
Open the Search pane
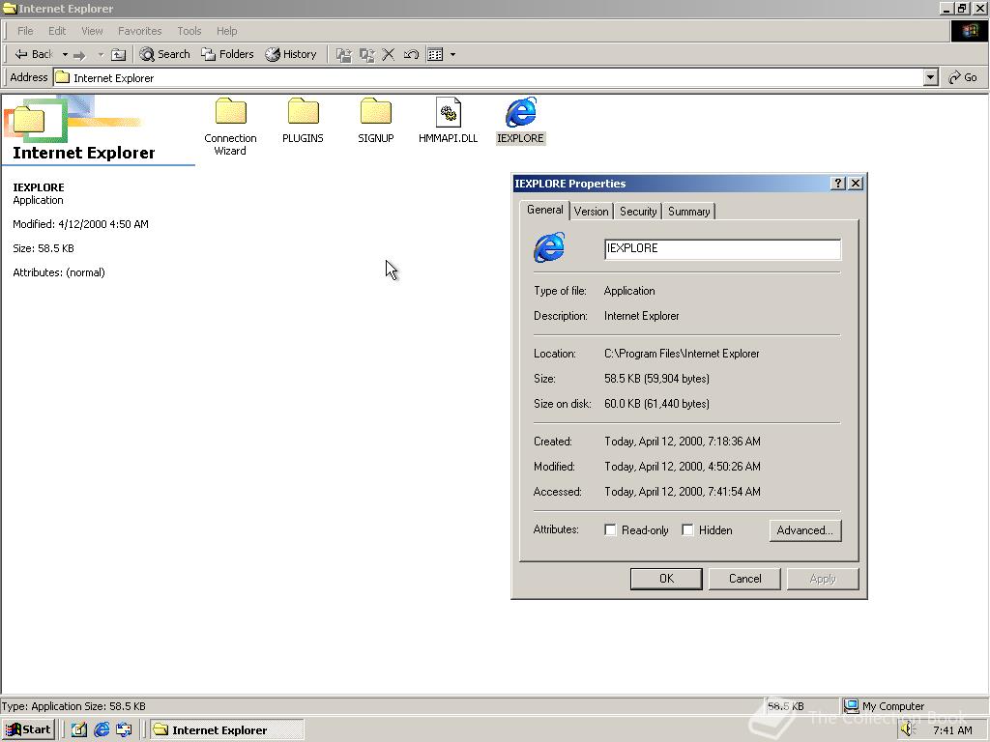pyautogui.click(x=164, y=54)
